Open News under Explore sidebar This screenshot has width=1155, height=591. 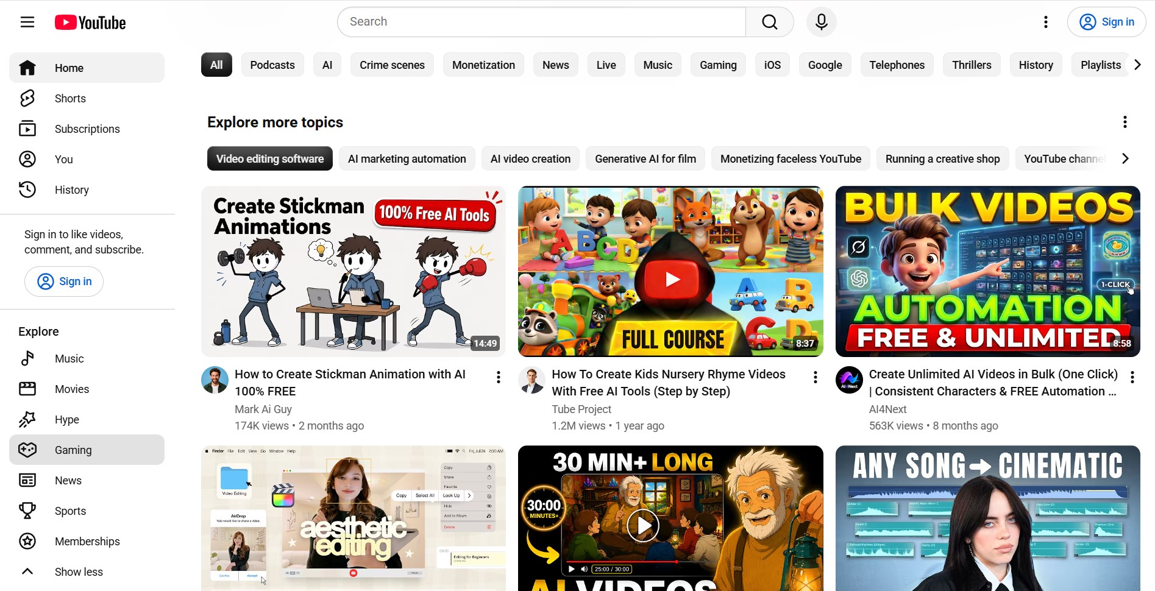(87, 480)
